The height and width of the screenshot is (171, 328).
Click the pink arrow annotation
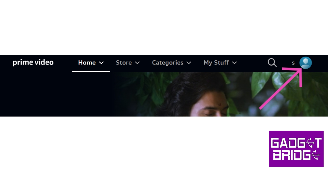[x=282, y=88]
